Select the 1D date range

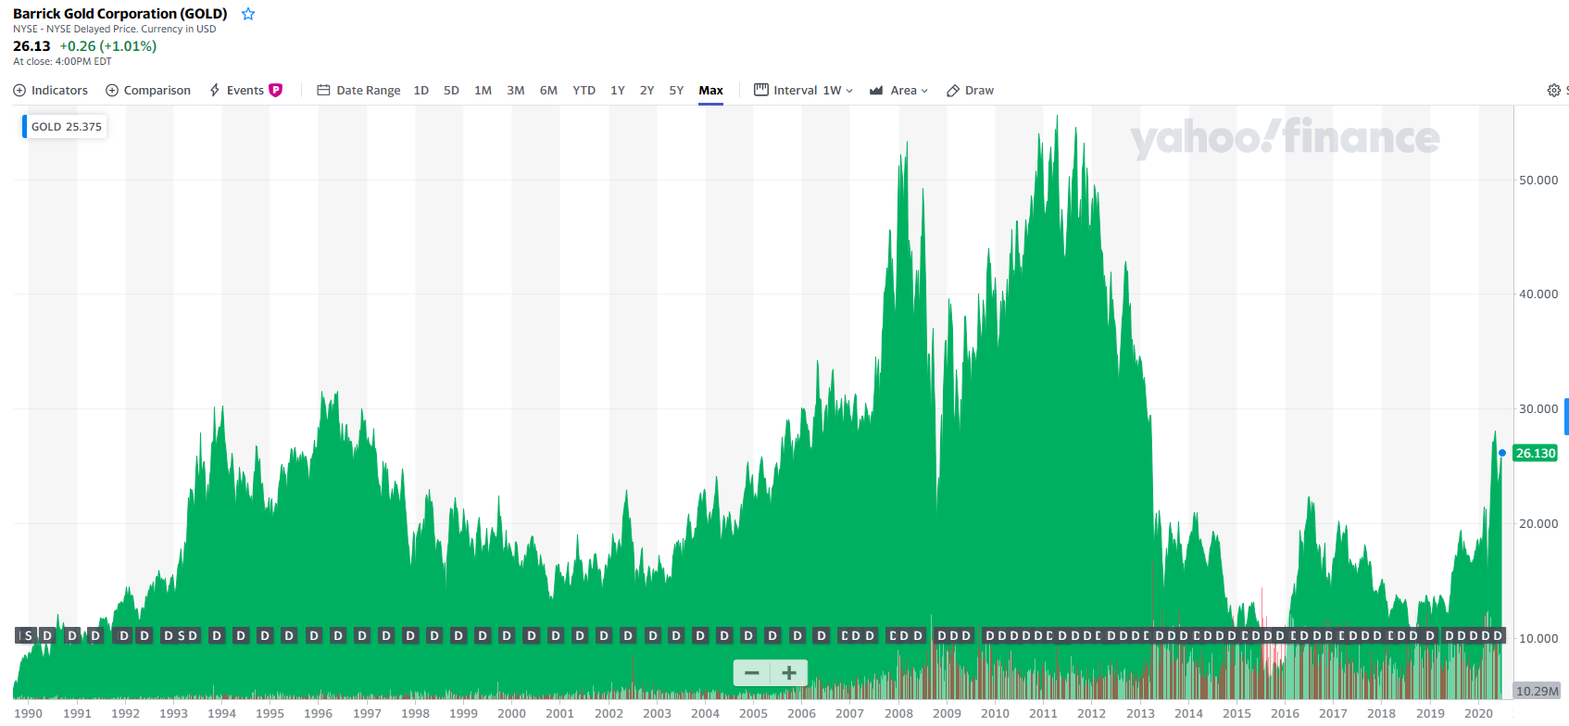coord(421,90)
